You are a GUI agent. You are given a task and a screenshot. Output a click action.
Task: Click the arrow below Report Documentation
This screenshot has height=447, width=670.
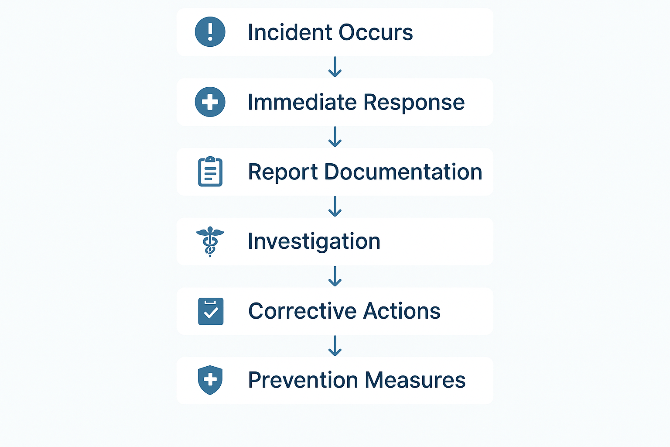click(335, 206)
